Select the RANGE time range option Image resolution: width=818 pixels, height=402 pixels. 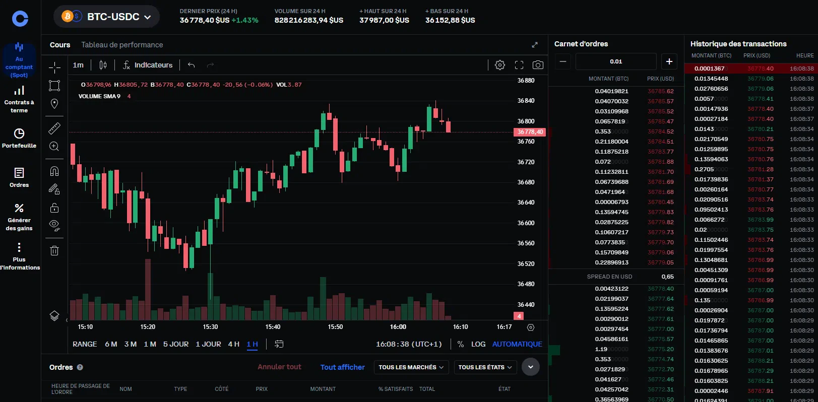[x=85, y=344]
